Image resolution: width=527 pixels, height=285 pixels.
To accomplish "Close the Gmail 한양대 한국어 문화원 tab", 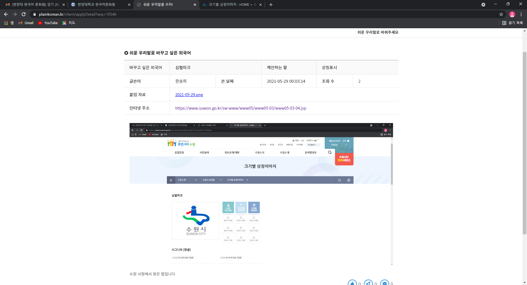I will tap(64, 5).
